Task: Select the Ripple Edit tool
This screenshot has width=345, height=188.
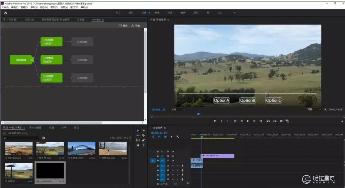Action: click(x=138, y=135)
